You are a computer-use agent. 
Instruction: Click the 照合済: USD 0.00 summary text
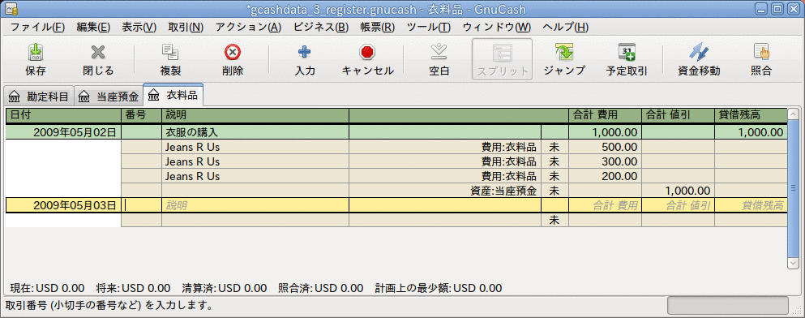(320, 288)
